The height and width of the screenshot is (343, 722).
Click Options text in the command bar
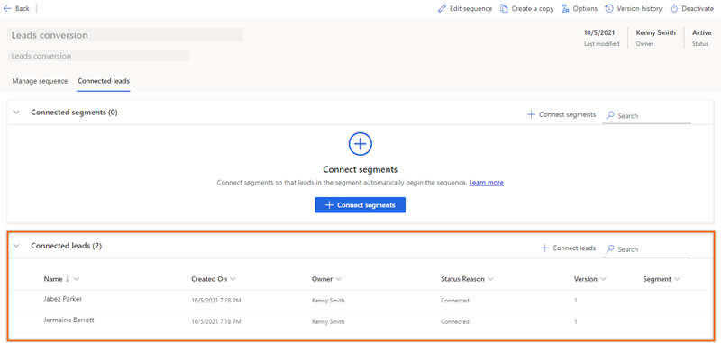point(585,8)
